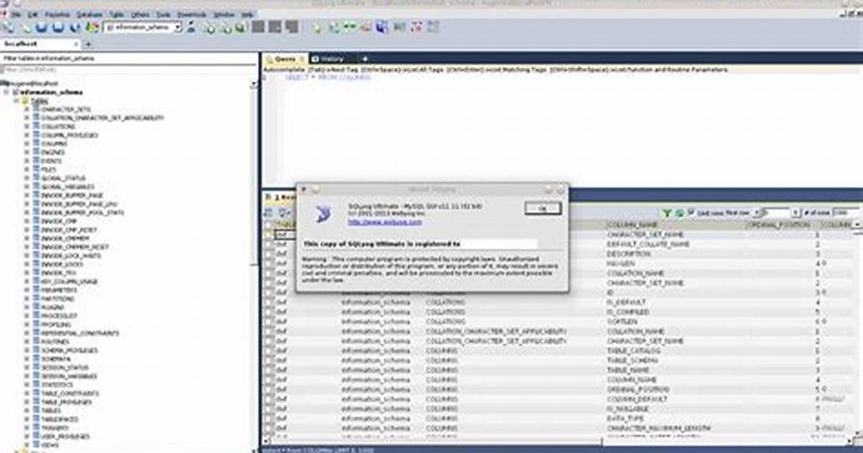Tick the checkbox for the IS_DEFAULT row
863x453 pixels.
click(269, 302)
